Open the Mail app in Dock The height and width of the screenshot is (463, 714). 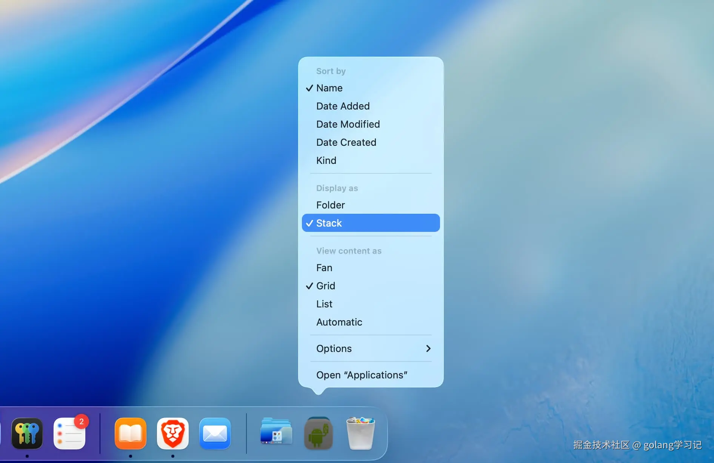pyautogui.click(x=215, y=434)
